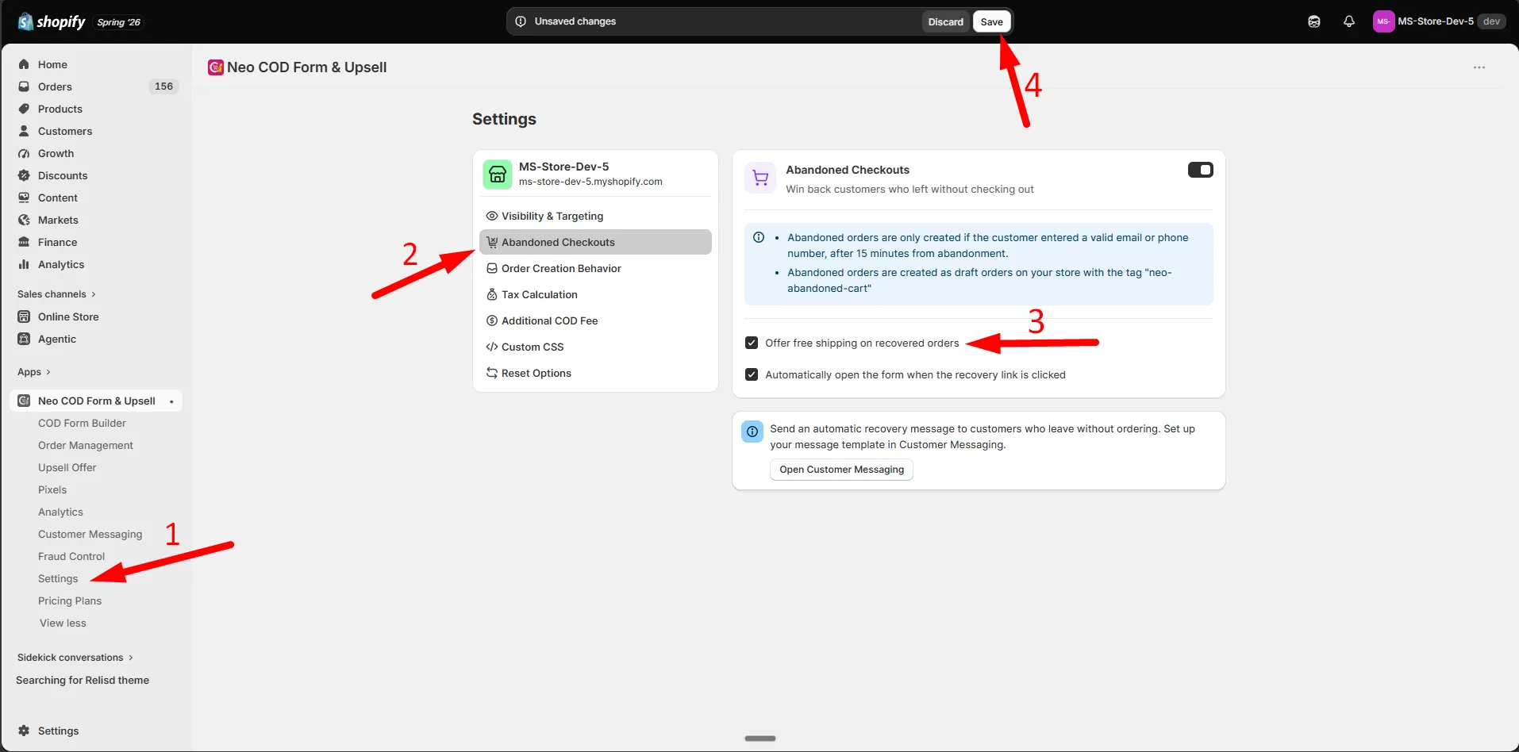Click the Discounts badge icon
The height and width of the screenshot is (752, 1519).
point(24,175)
